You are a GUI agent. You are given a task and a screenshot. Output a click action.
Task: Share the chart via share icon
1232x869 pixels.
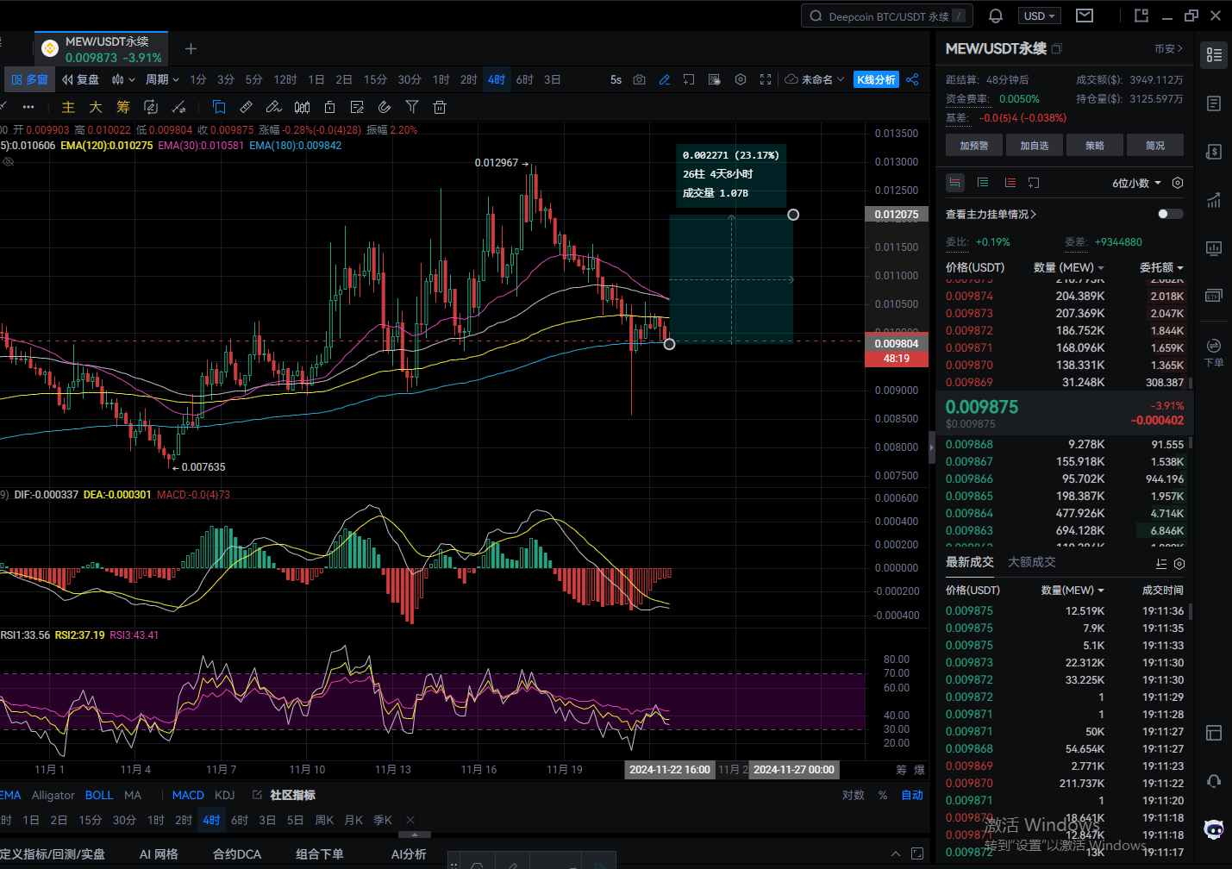(912, 79)
